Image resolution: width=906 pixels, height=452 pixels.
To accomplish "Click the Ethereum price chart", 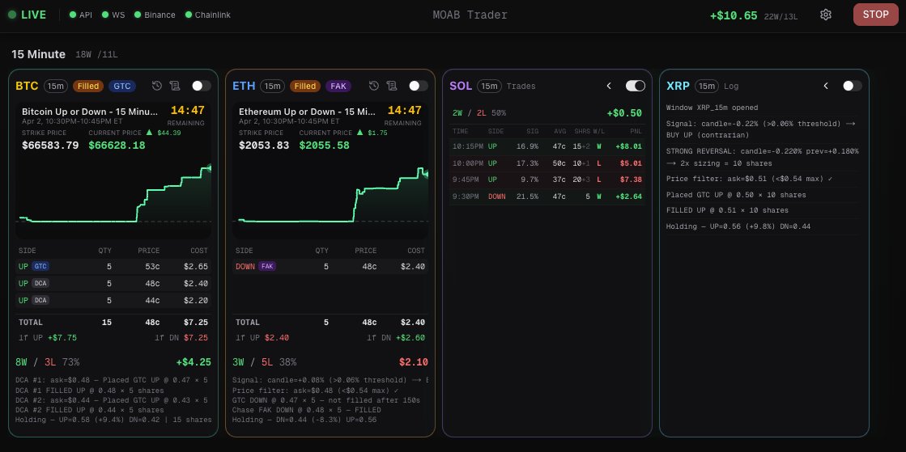I will (330, 195).
